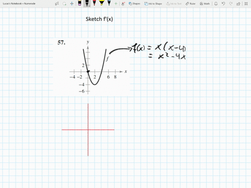Show the Ruler
This screenshot has width=251, height=188.
coord(190,4)
